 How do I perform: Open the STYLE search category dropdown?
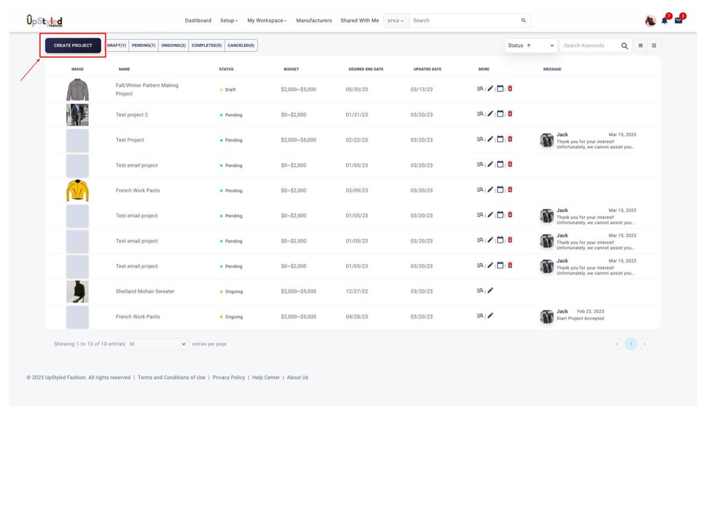pos(395,21)
